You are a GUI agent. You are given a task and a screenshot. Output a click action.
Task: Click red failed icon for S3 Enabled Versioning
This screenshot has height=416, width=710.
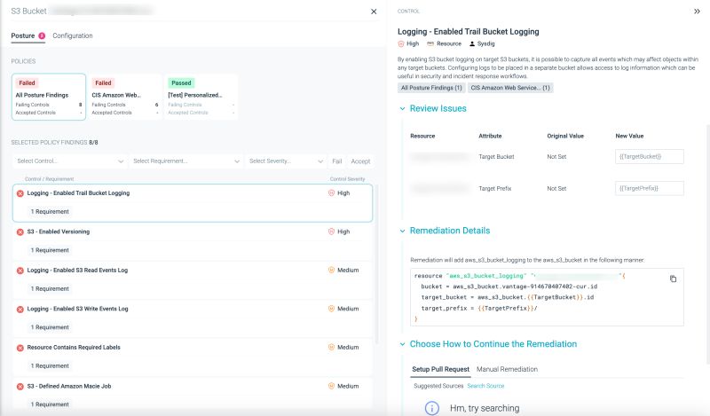20,232
